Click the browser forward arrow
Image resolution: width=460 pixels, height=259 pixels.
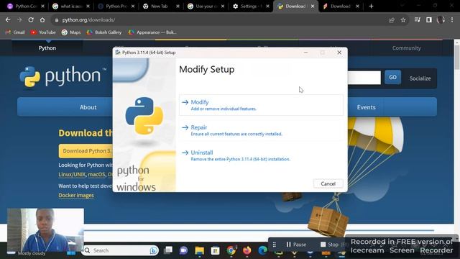coord(19,19)
